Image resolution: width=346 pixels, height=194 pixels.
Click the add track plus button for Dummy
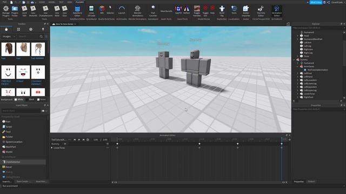[108, 144]
